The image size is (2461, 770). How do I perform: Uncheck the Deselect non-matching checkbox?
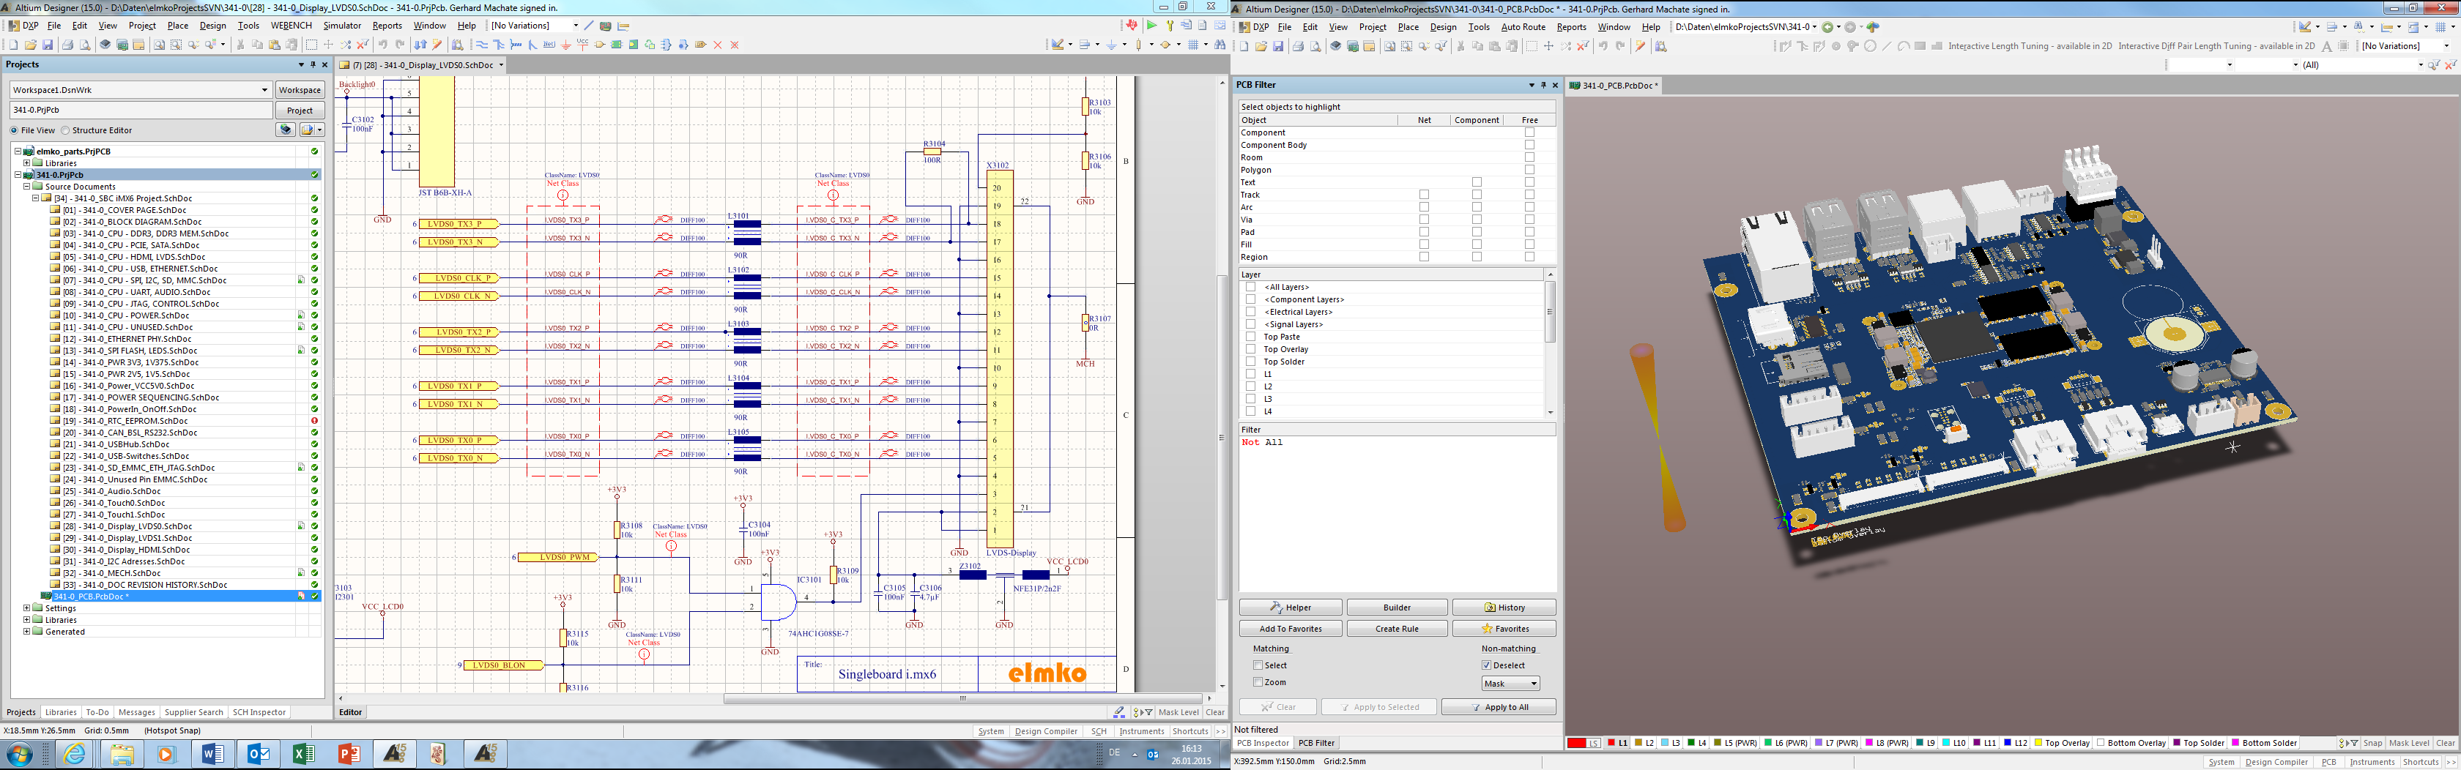[1487, 665]
